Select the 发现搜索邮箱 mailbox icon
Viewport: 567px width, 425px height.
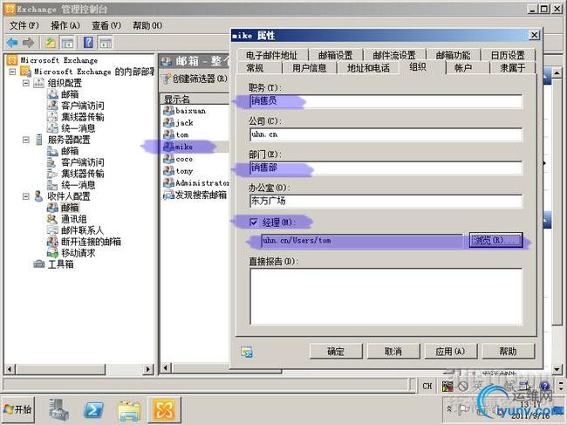pyautogui.click(x=168, y=195)
